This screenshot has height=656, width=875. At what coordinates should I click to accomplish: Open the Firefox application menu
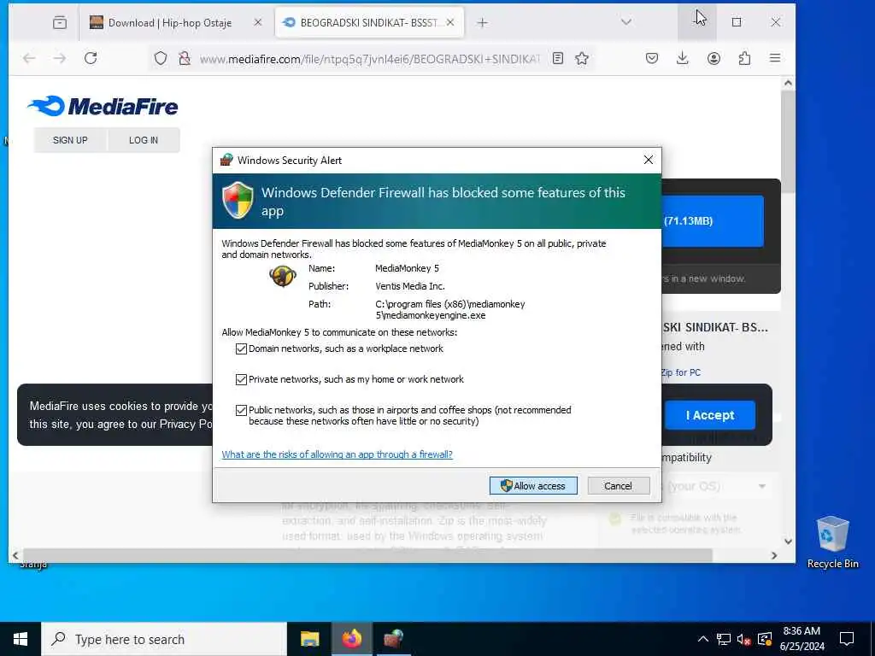coord(775,58)
